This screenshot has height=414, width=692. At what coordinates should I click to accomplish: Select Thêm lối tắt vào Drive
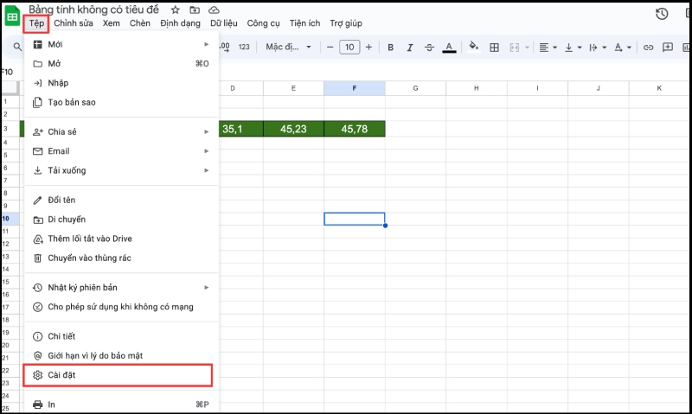coord(121,239)
